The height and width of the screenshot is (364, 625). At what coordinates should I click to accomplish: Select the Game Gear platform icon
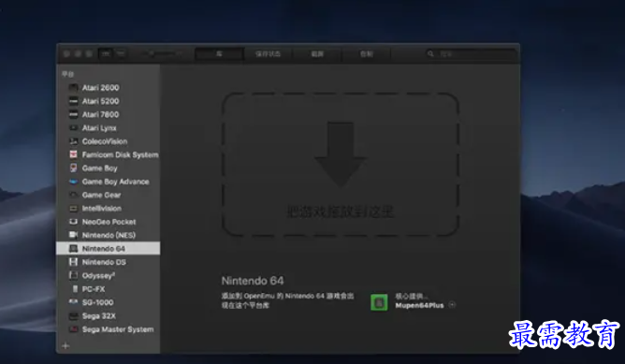click(73, 195)
